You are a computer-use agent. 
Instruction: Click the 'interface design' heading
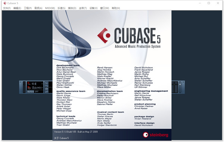coord(144,123)
